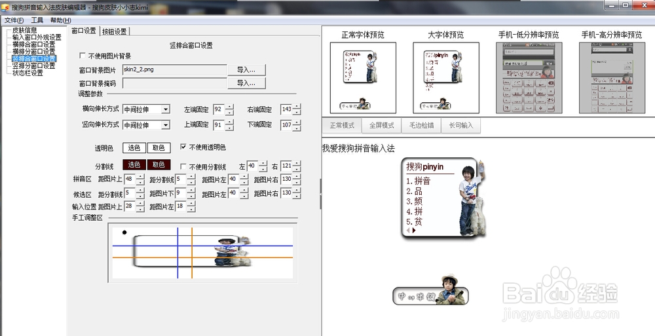Select 正常模式 preview mode
655x336 pixels.
(342, 125)
